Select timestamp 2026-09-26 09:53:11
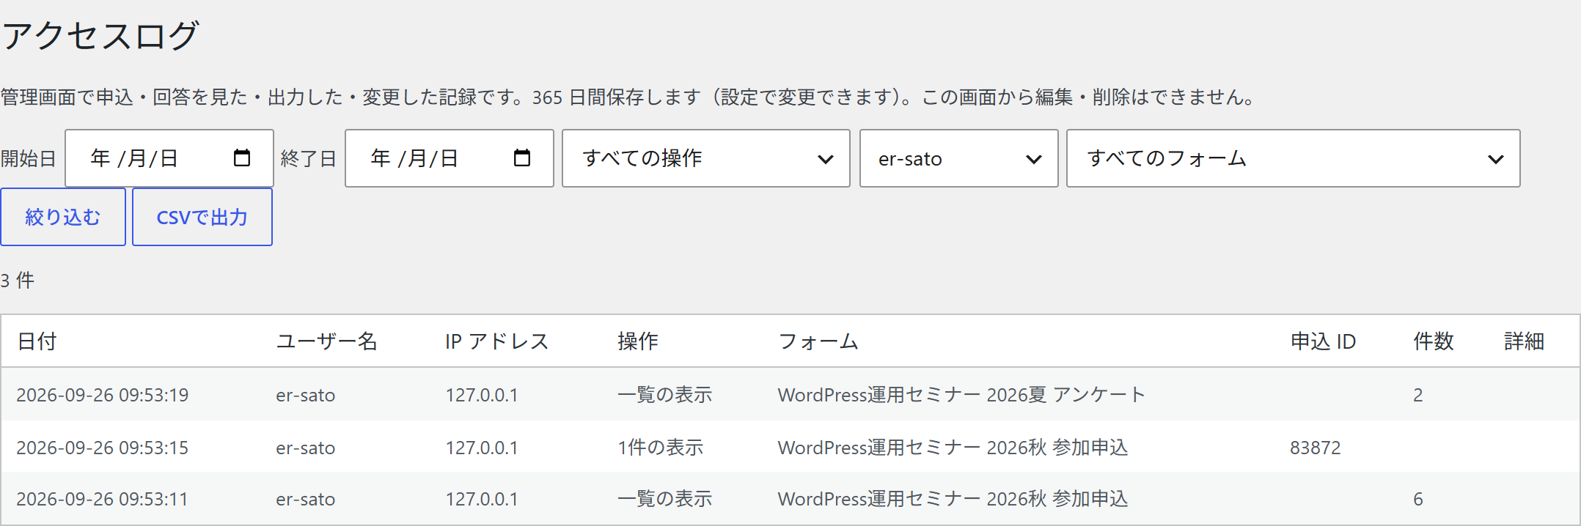 pos(103,499)
